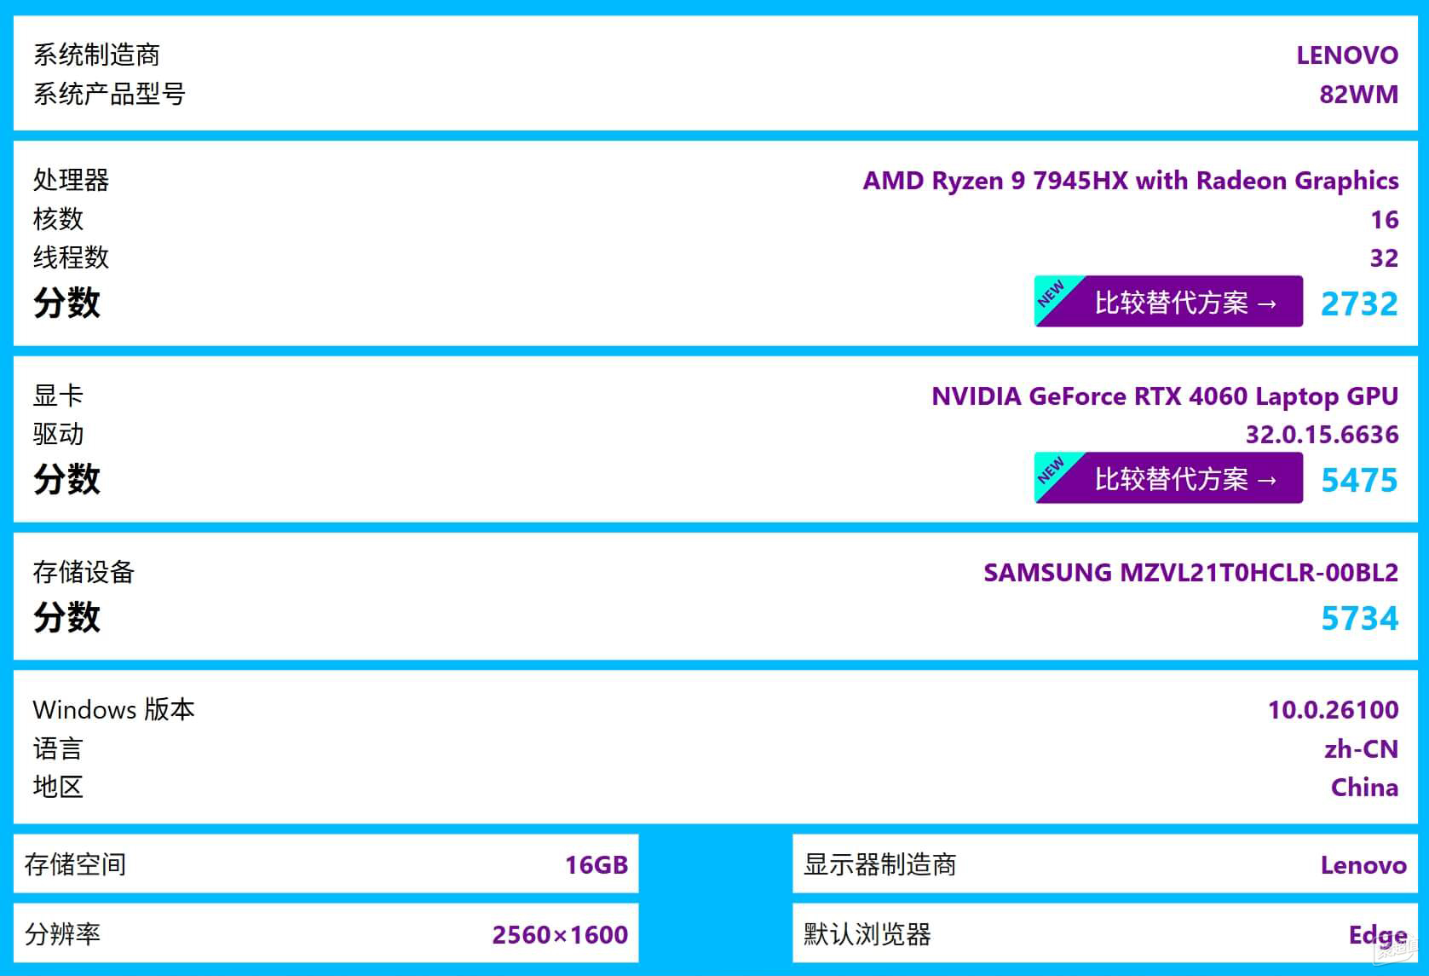This screenshot has width=1429, height=976.
Task: Select the processor score 2732
Action: 1359,303
